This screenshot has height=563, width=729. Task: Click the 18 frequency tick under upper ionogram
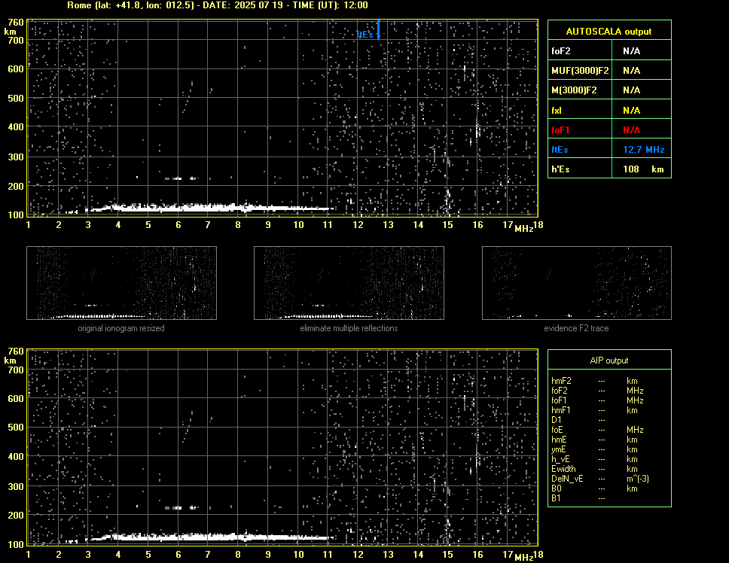point(538,225)
